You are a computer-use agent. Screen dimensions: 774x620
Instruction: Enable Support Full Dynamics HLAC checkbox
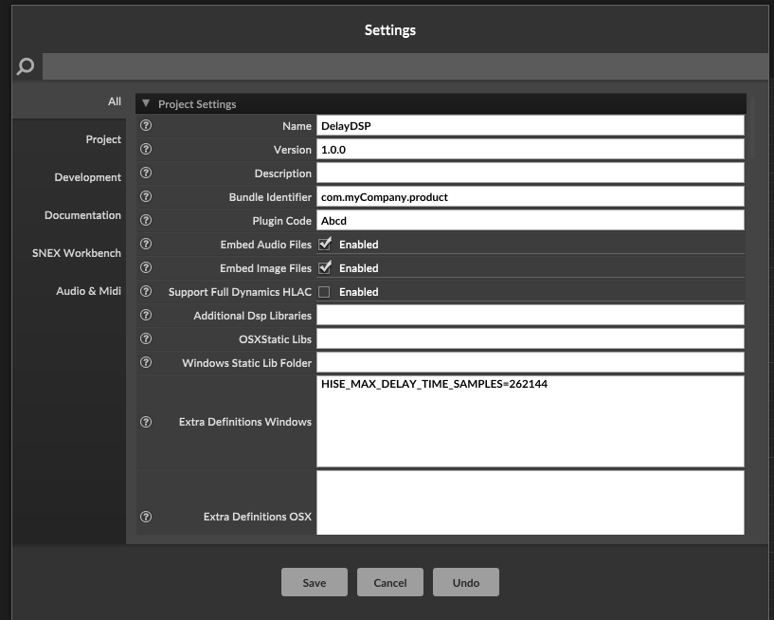(x=324, y=292)
